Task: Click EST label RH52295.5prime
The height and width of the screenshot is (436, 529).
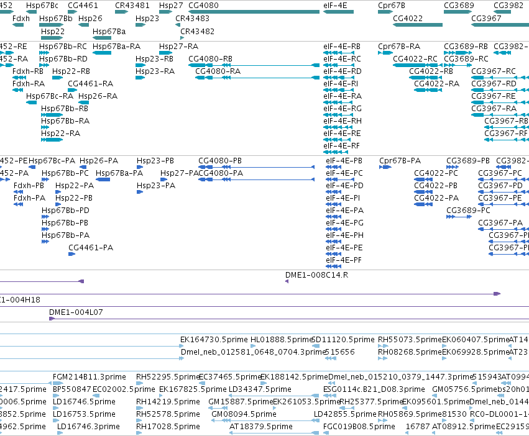Action: [x=168, y=376]
